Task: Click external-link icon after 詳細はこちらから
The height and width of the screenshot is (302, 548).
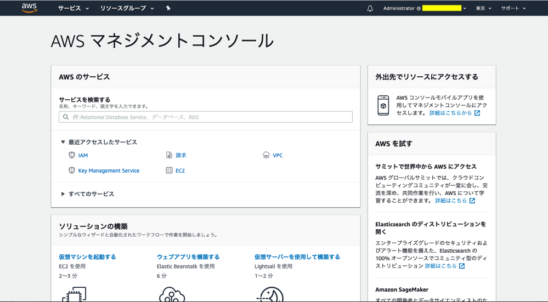Action: 477,113
